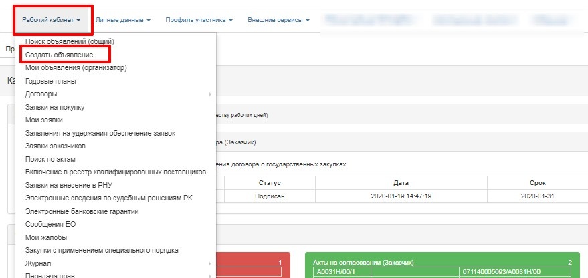
Task: Select Создать объявление menu item
Action: [59, 55]
